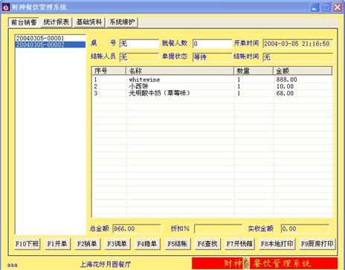Viewport: 345px width, 270px height.
Task: Click the 单据状态 field showing 等待
Action: (x=212, y=57)
